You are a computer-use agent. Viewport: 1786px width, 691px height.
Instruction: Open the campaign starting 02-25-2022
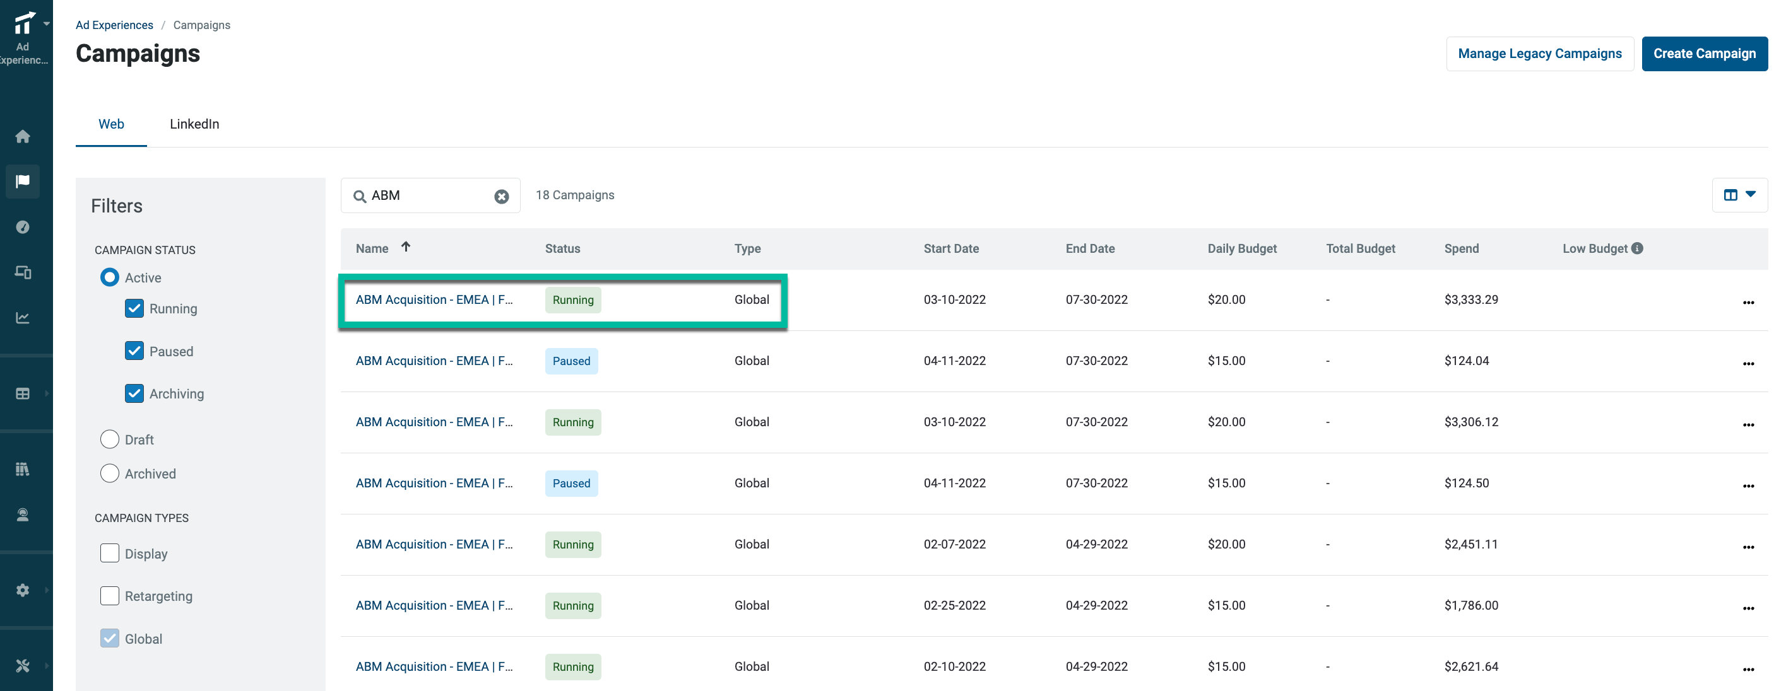(x=434, y=605)
